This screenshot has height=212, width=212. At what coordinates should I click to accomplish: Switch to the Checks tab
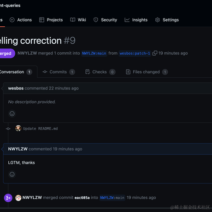pyautogui.click(x=100, y=72)
